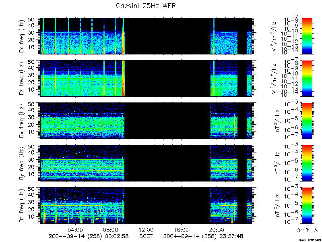
Task: Click the Ez spectrogram panel
Action: tap(146, 78)
